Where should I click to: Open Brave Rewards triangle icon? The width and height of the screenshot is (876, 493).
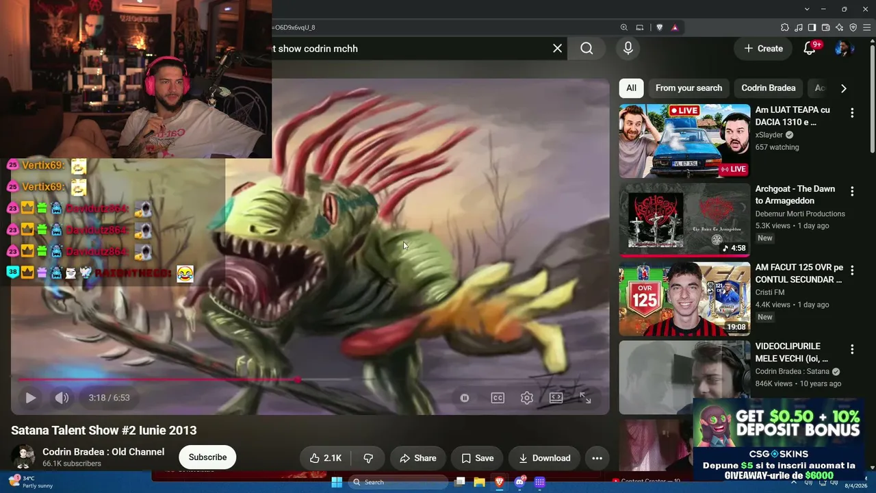click(x=675, y=27)
